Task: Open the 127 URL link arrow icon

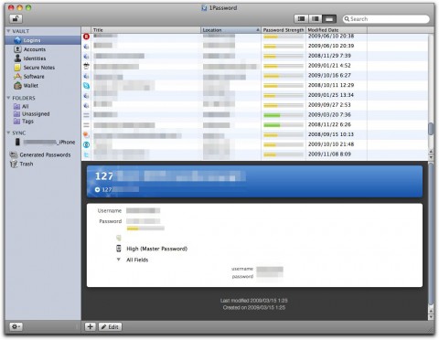Action: click(98, 190)
